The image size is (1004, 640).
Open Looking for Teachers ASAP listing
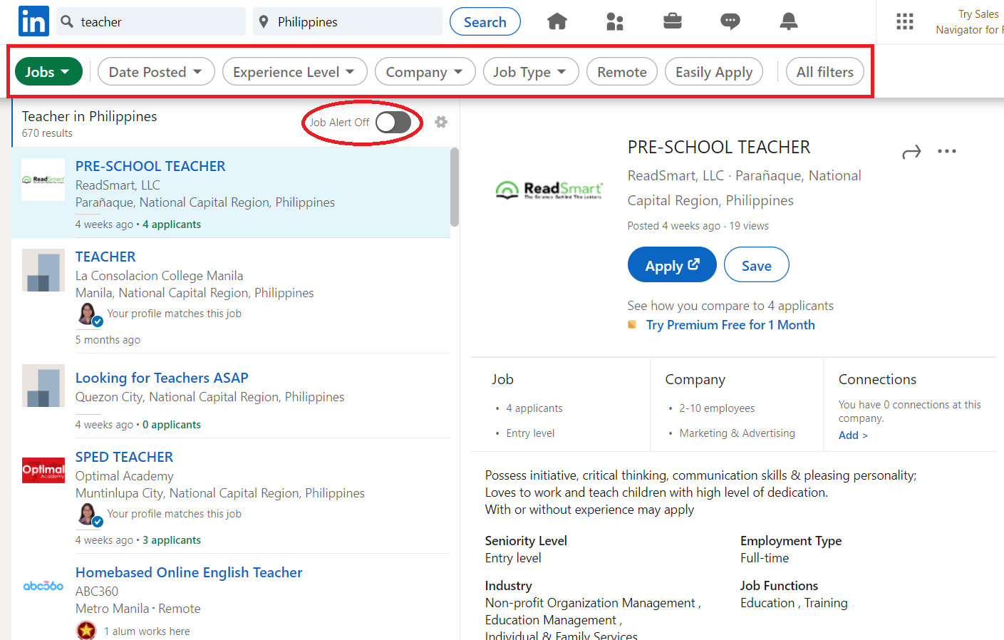(x=162, y=378)
